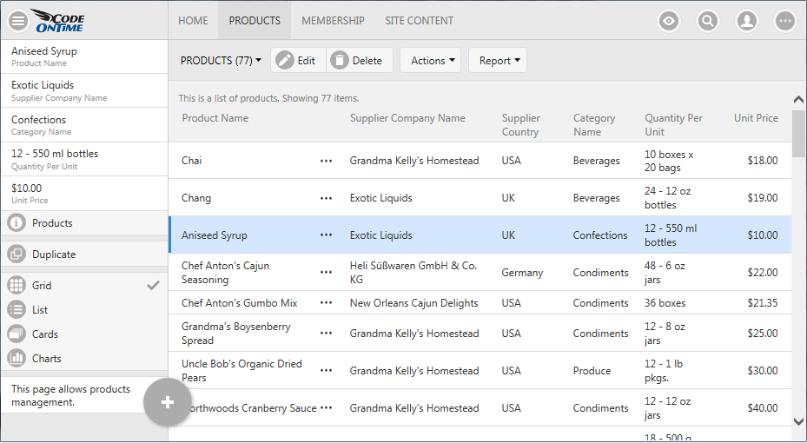Click the Code OnTime logo
The width and height of the screenshot is (807, 443).
click(x=57, y=21)
